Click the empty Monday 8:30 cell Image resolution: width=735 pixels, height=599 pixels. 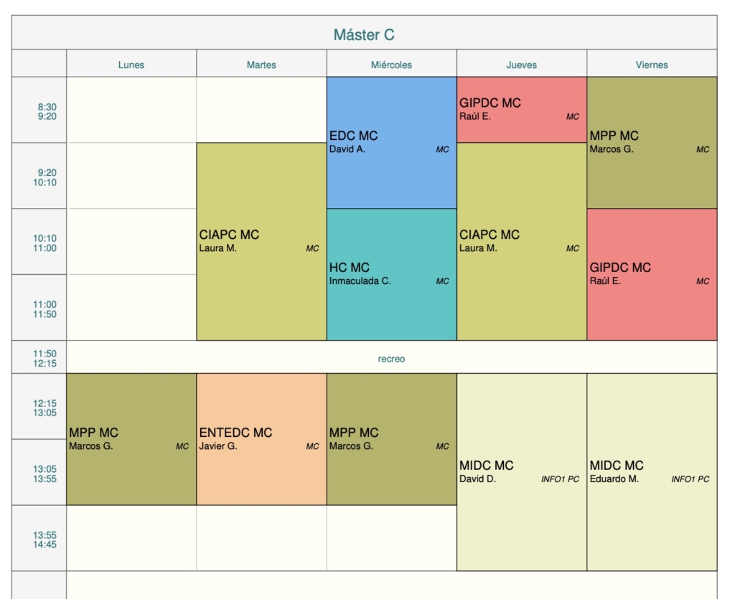click(131, 110)
